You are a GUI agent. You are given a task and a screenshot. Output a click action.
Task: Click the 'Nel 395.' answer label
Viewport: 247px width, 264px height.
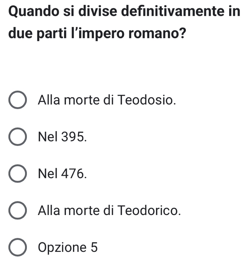(x=63, y=137)
